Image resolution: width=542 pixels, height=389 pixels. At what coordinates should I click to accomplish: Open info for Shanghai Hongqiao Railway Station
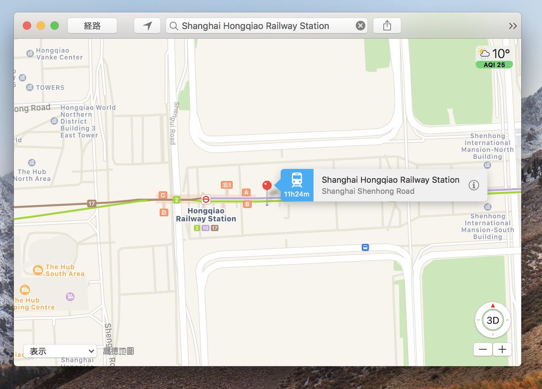pos(473,185)
